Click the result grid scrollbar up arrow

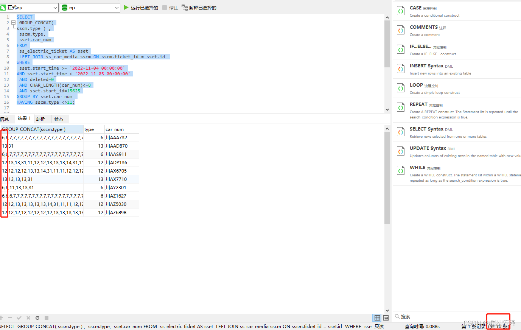387,129
